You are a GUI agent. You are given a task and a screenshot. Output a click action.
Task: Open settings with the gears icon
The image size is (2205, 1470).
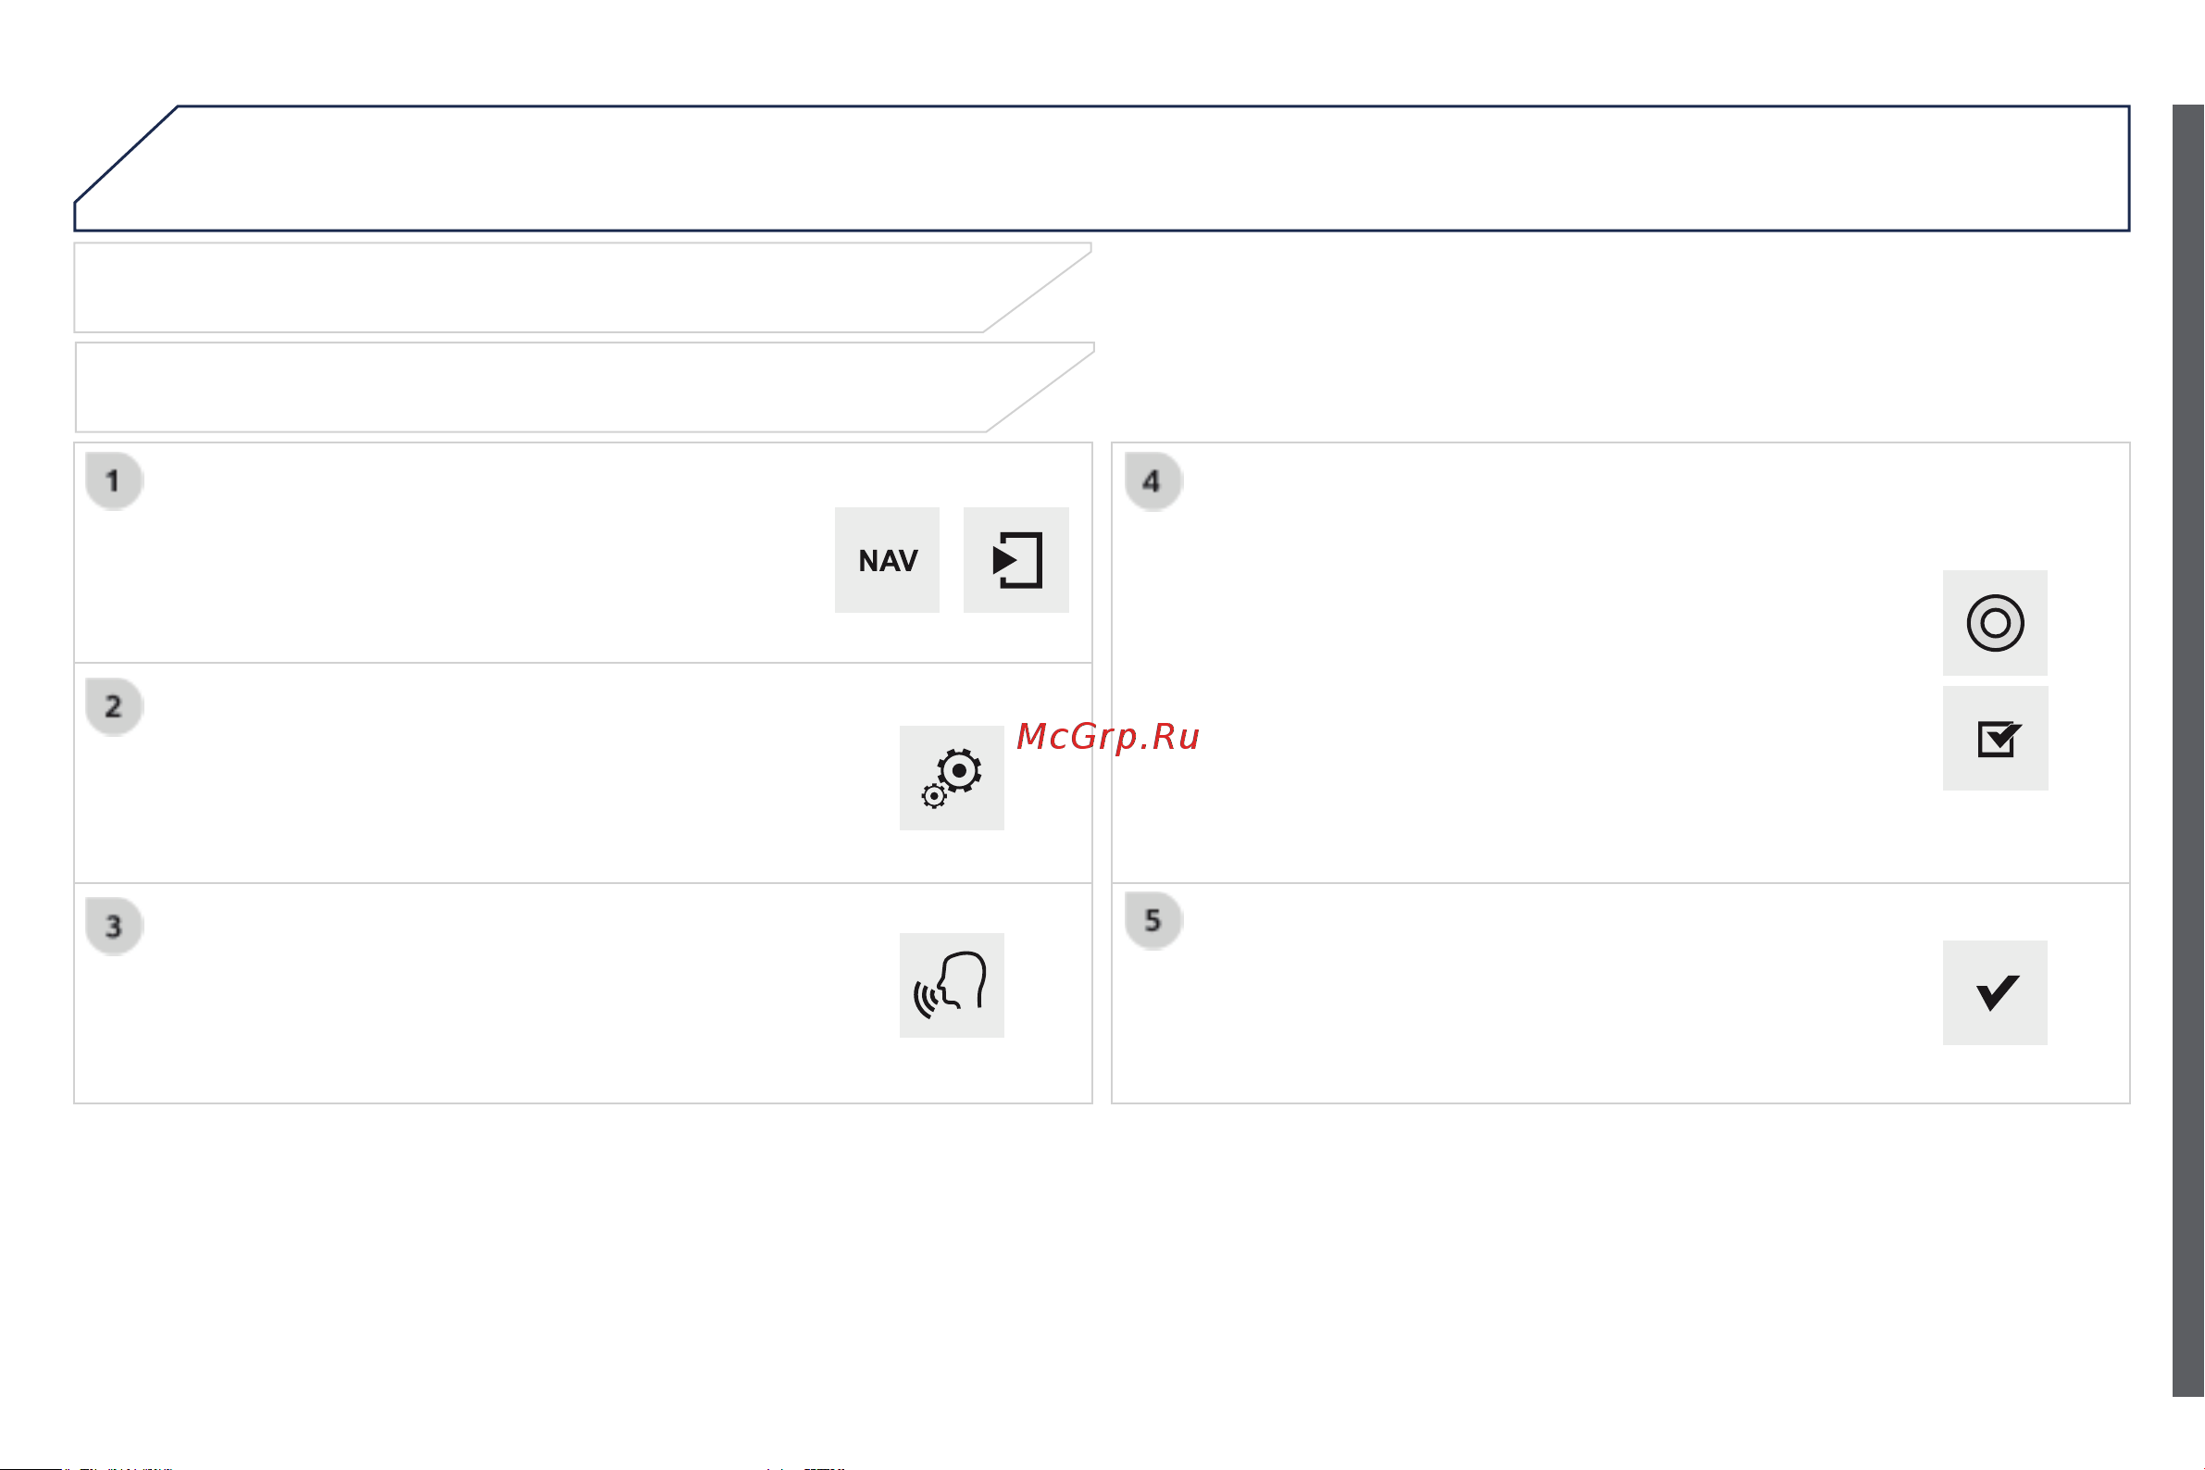952,778
